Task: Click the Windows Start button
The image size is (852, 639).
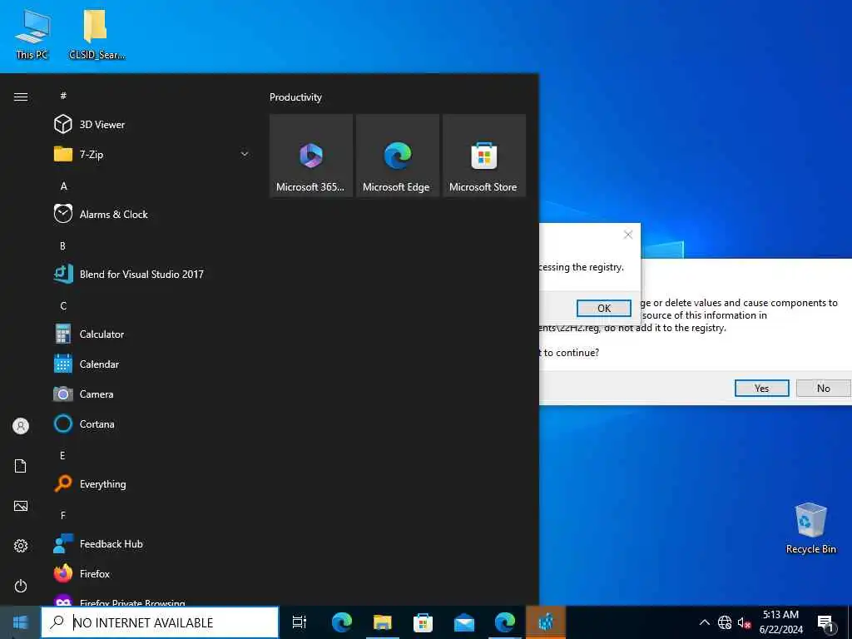Action: tap(20, 622)
